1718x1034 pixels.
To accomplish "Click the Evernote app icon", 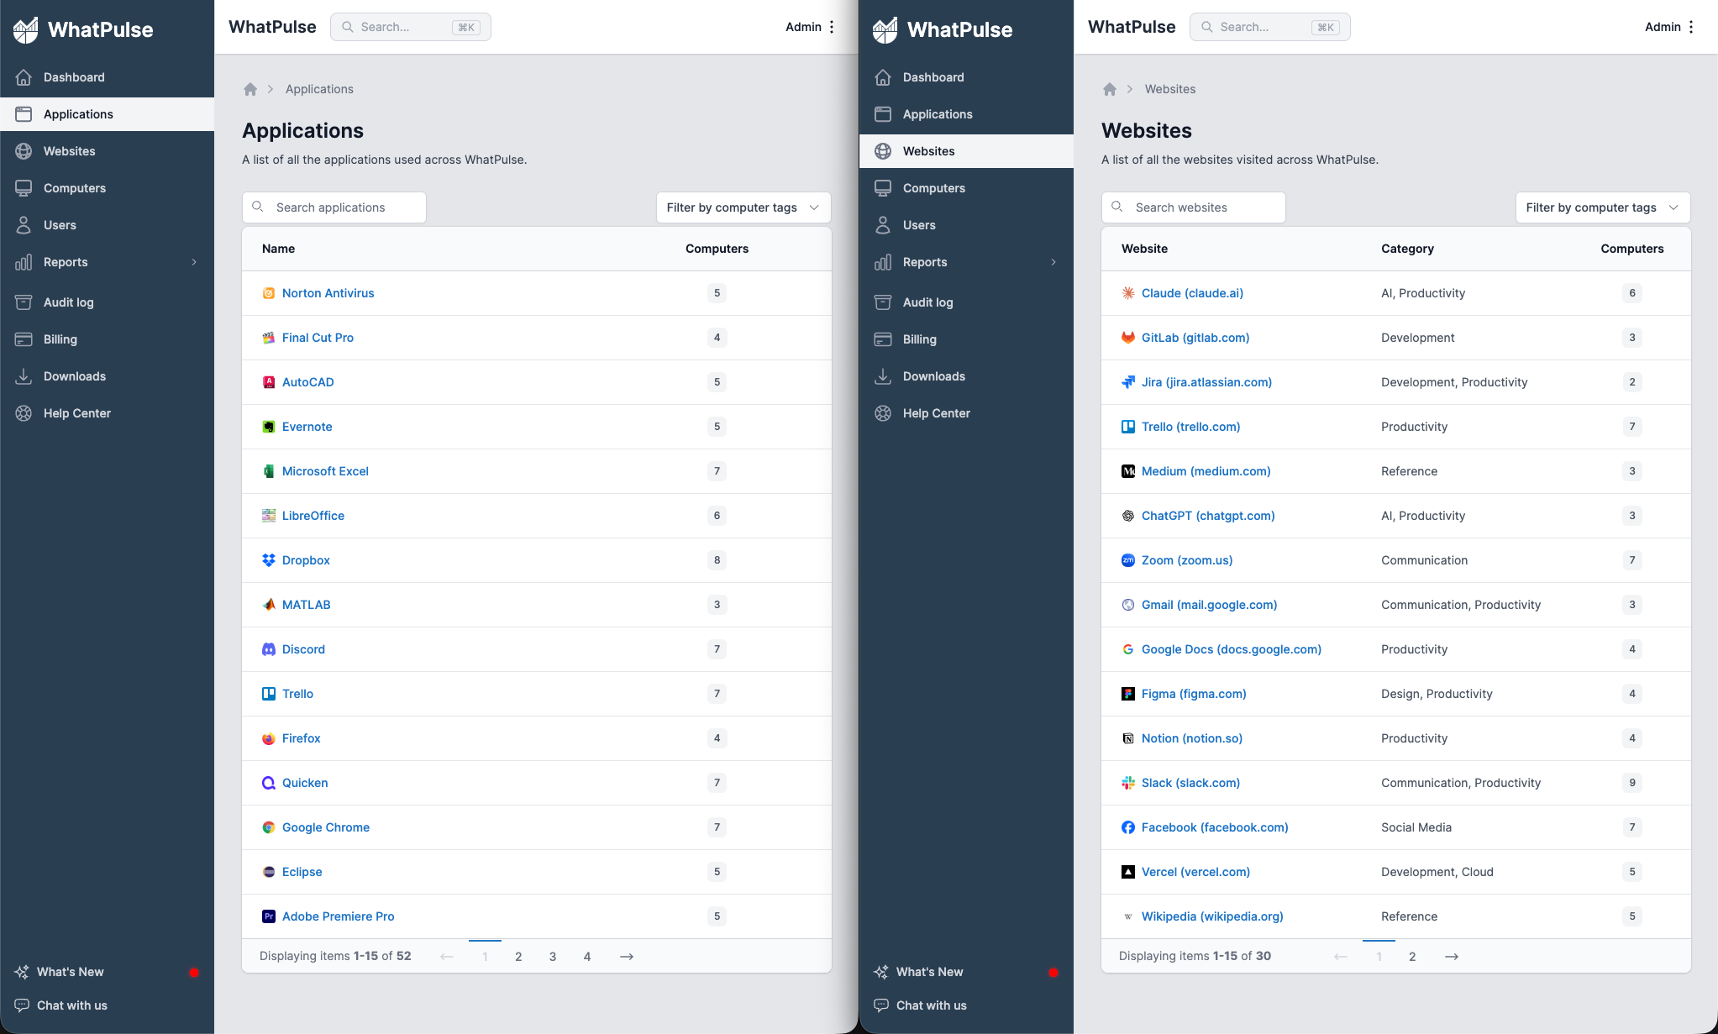I will [269, 427].
